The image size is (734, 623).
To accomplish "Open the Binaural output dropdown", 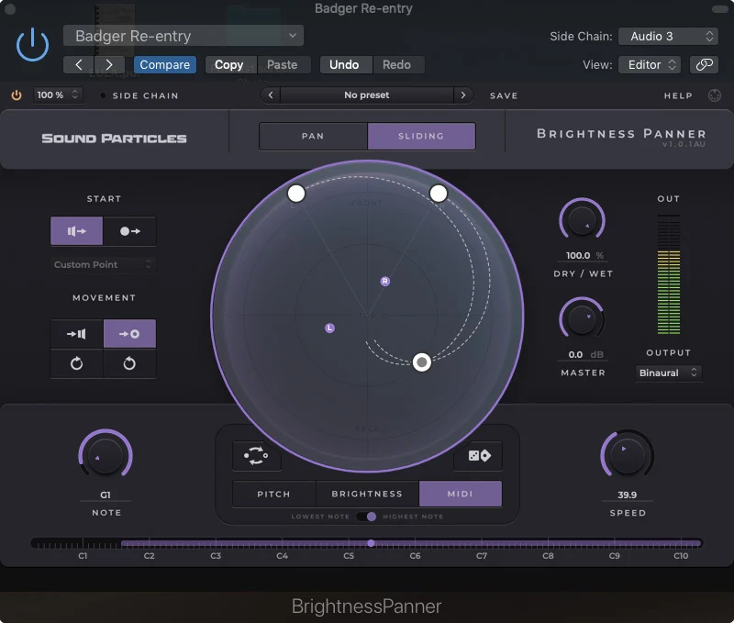I will (x=668, y=373).
